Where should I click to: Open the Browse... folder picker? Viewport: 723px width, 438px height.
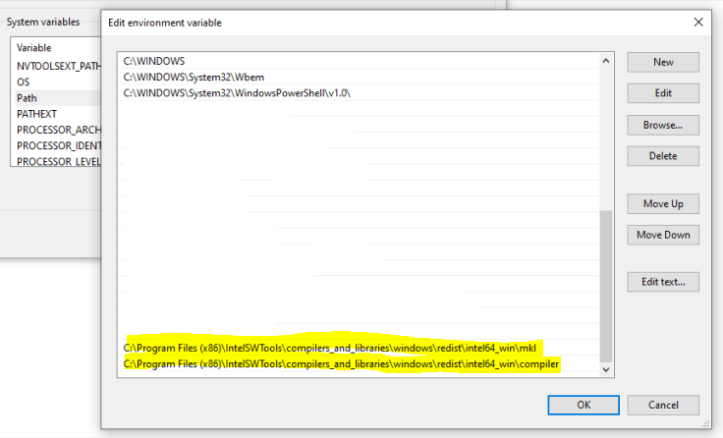point(663,125)
